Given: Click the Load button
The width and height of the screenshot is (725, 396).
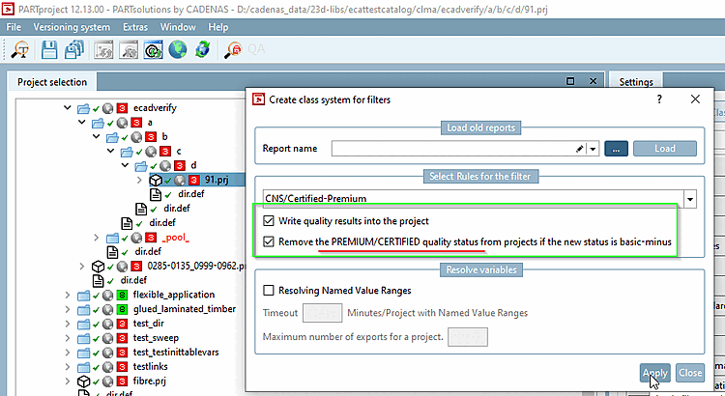Looking at the screenshot, I should pyautogui.click(x=665, y=149).
